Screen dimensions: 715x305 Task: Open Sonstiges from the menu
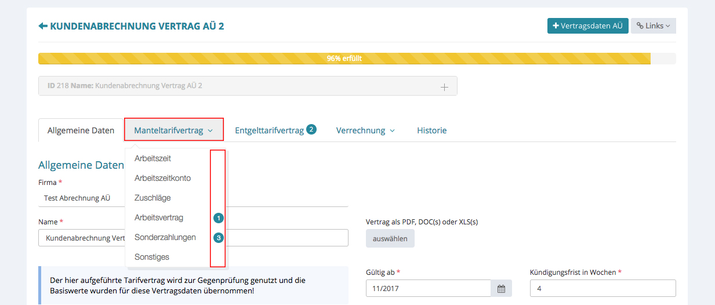pyautogui.click(x=152, y=257)
